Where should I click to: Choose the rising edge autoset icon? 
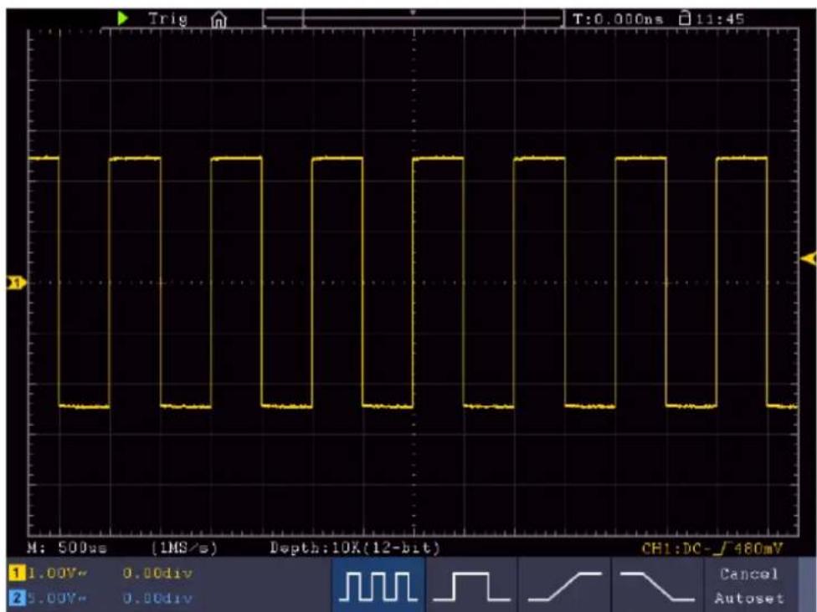click(564, 585)
